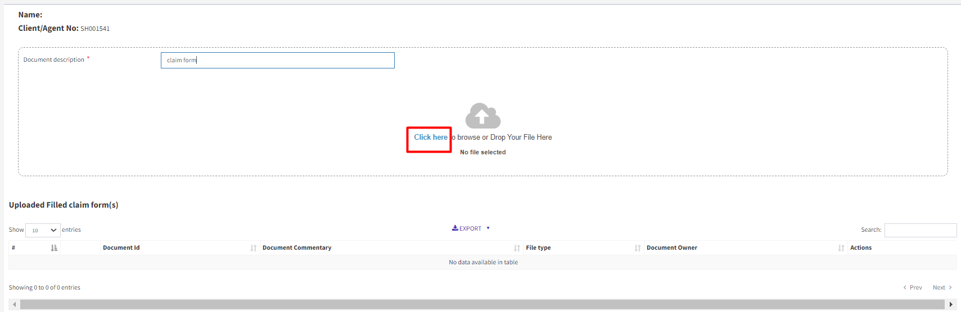Click the cloud upload icon
The width and height of the screenshot is (961, 312).
(482, 116)
